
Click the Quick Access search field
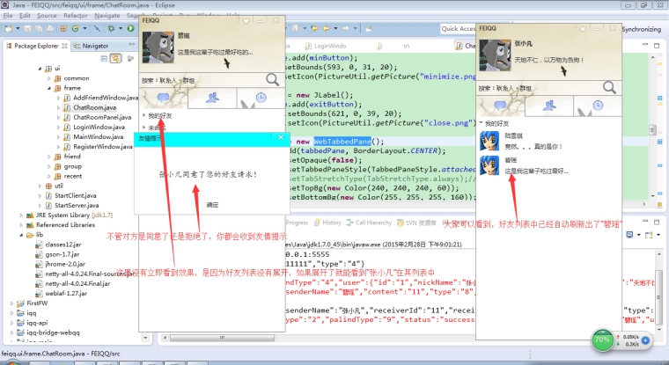[x=459, y=28]
